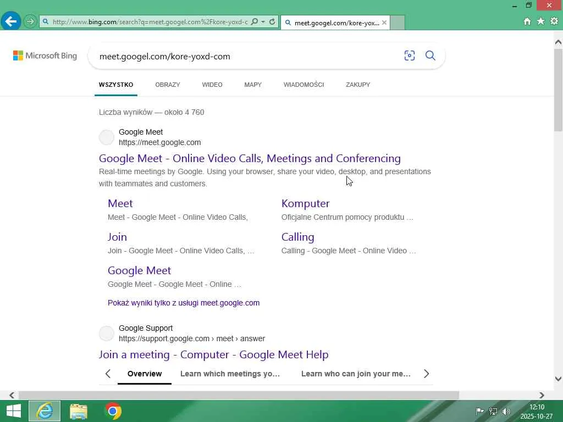Open network status tray icon

[x=493, y=411]
